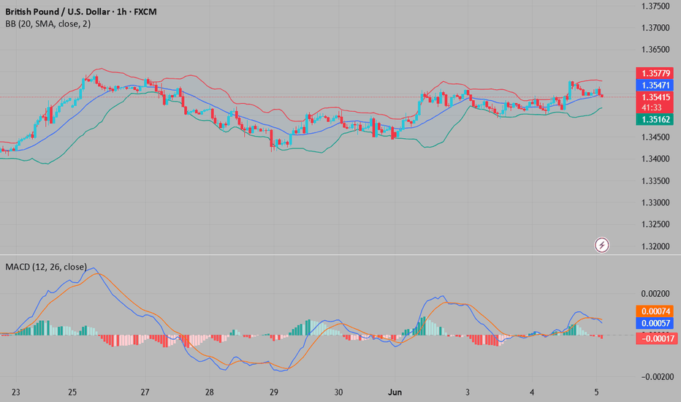Image resolution: width=681 pixels, height=402 pixels.
Task: Click the 1.34000 price axis label
Action: tap(655, 159)
